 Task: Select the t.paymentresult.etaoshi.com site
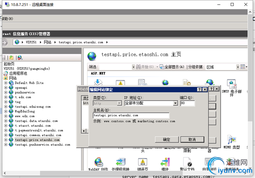click(39, 131)
